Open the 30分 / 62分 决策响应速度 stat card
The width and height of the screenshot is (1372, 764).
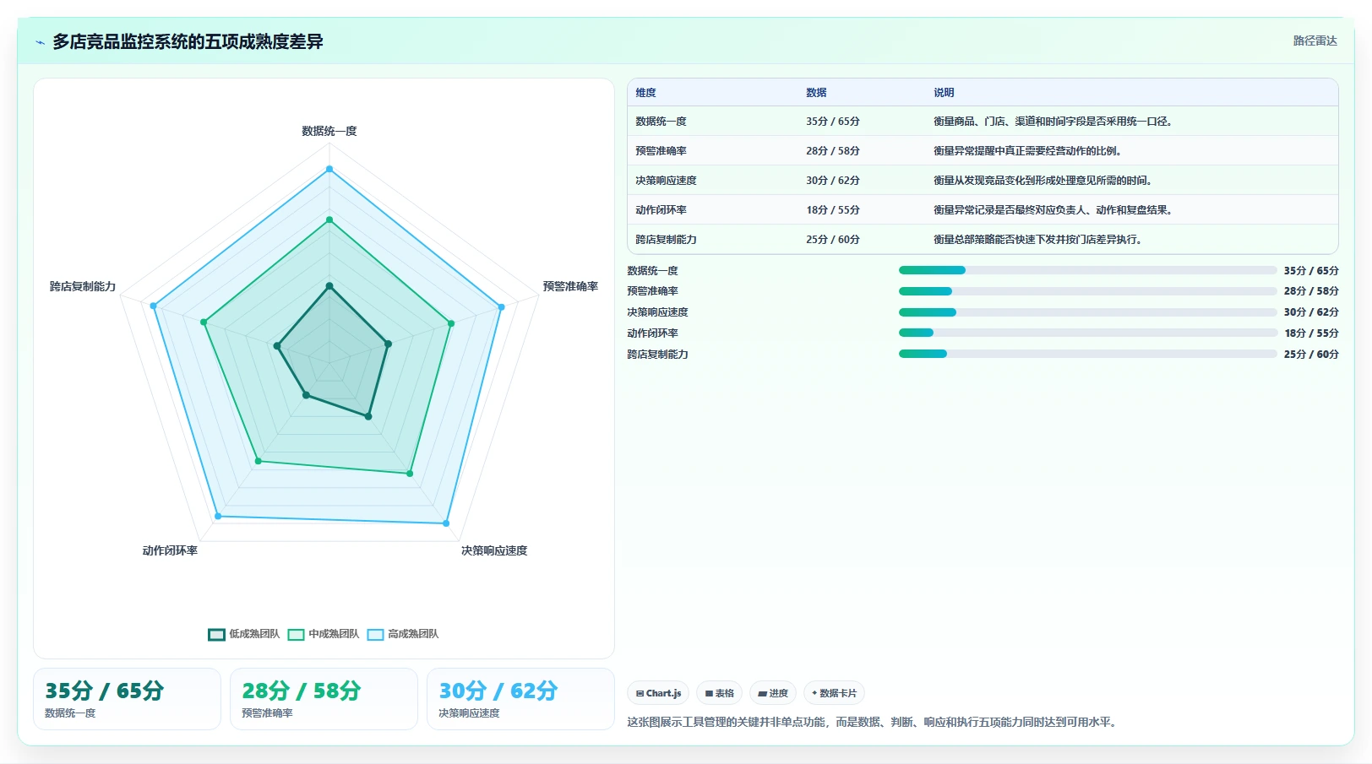tap(520, 699)
